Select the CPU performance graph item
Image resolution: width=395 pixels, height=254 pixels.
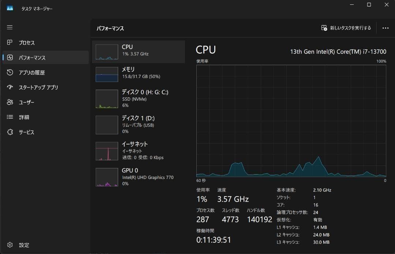(138, 52)
